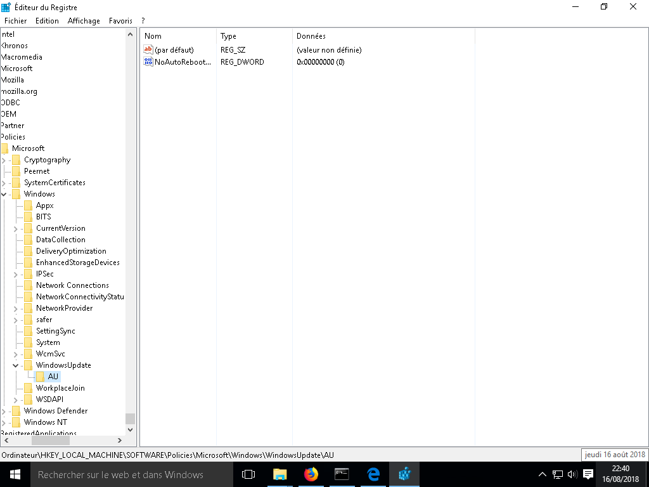
Task: Open the Fichier menu
Action: [15, 21]
